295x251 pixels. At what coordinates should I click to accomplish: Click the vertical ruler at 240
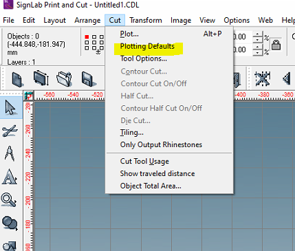[x=28, y=153]
